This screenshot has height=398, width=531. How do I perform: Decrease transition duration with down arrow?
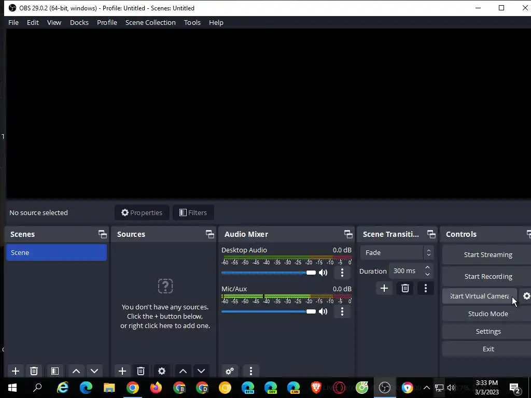(x=428, y=275)
